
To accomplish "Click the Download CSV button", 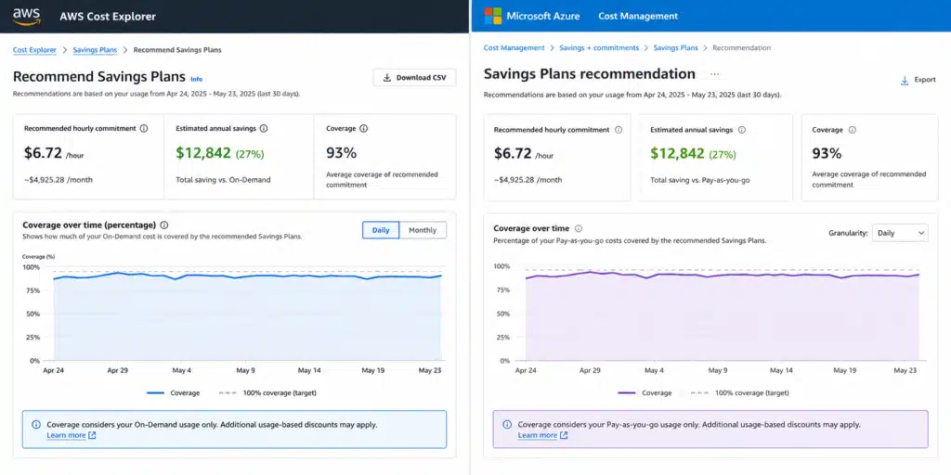I will pos(414,78).
